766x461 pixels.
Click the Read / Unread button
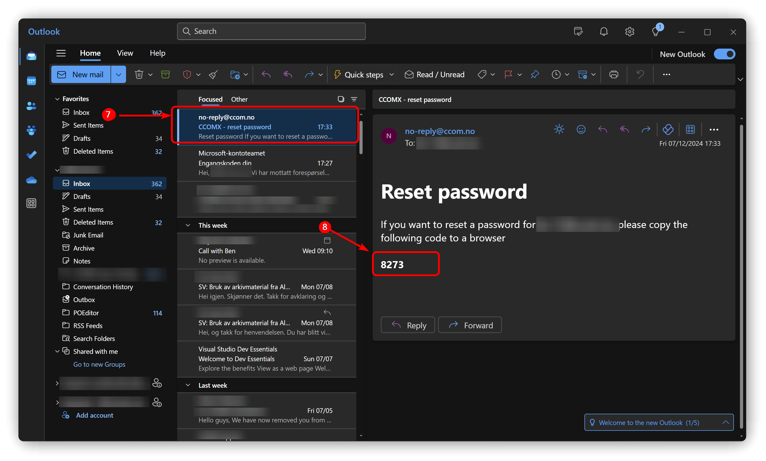pyautogui.click(x=434, y=74)
